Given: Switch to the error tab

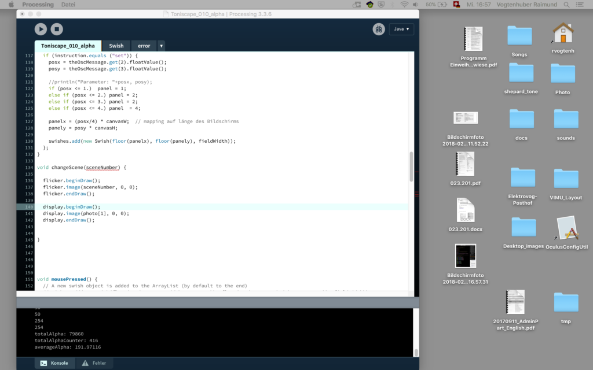Looking at the screenshot, I should 144,46.
